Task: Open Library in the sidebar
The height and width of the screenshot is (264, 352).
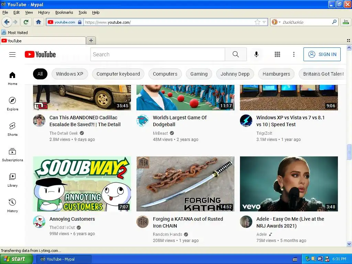Action: [12, 180]
